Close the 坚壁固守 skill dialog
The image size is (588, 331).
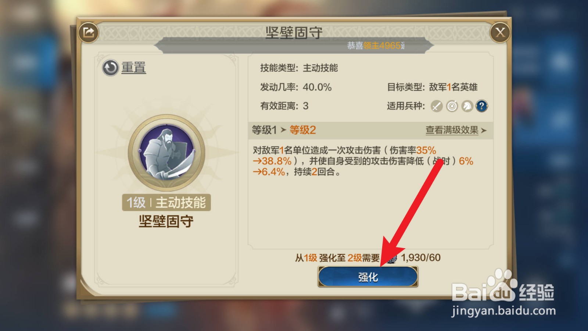tap(500, 32)
